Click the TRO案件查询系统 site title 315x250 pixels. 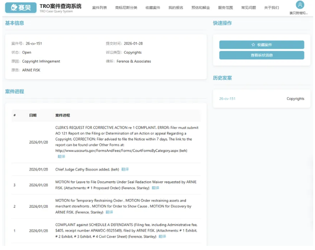tap(60, 6)
